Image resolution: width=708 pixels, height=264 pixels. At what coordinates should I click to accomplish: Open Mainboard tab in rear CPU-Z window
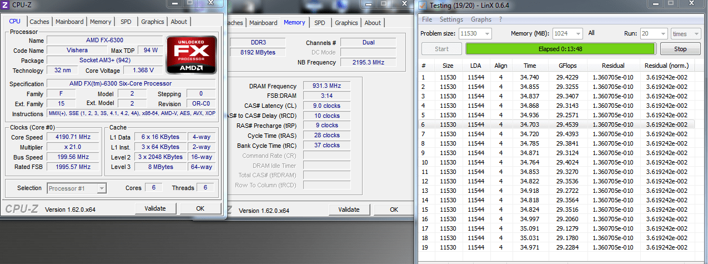pyautogui.click(x=263, y=23)
